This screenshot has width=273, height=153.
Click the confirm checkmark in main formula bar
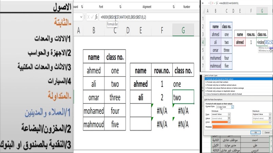[92, 17]
